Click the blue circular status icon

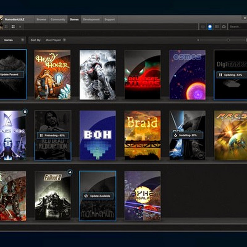(210, 27)
